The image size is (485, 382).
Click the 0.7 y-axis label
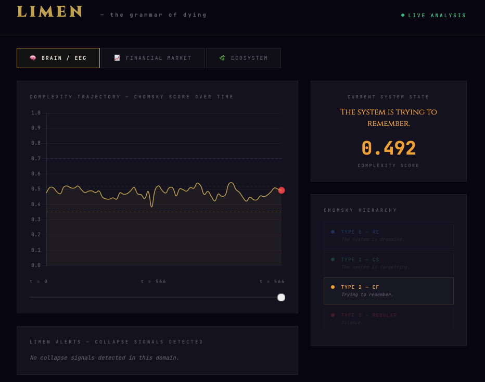point(36,158)
